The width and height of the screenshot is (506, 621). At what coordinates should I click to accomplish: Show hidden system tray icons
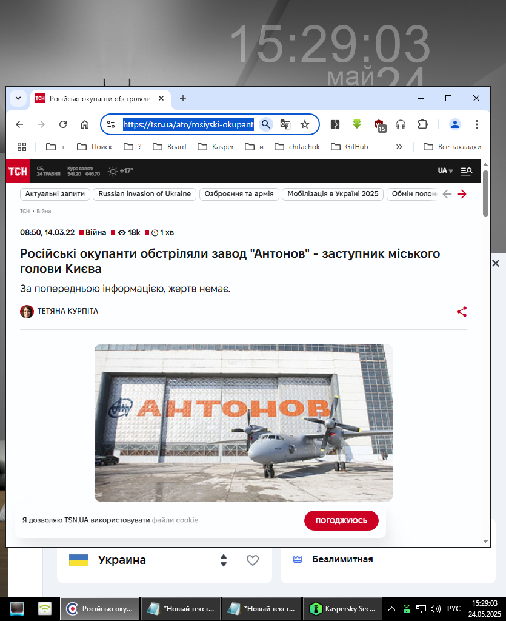[x=391, y=609]
